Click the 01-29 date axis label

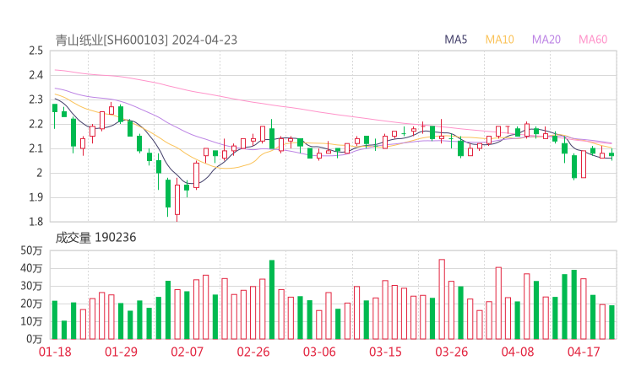point(121,352)
